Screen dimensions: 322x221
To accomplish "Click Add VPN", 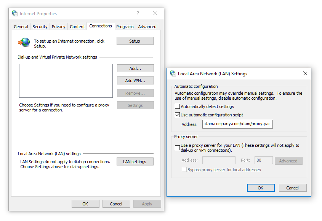I will coord(135,80).
